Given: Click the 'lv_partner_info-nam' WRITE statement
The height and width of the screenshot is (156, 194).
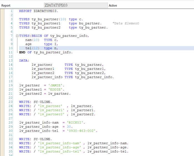Looking at the screenshot, I should (x=73, y=143).
